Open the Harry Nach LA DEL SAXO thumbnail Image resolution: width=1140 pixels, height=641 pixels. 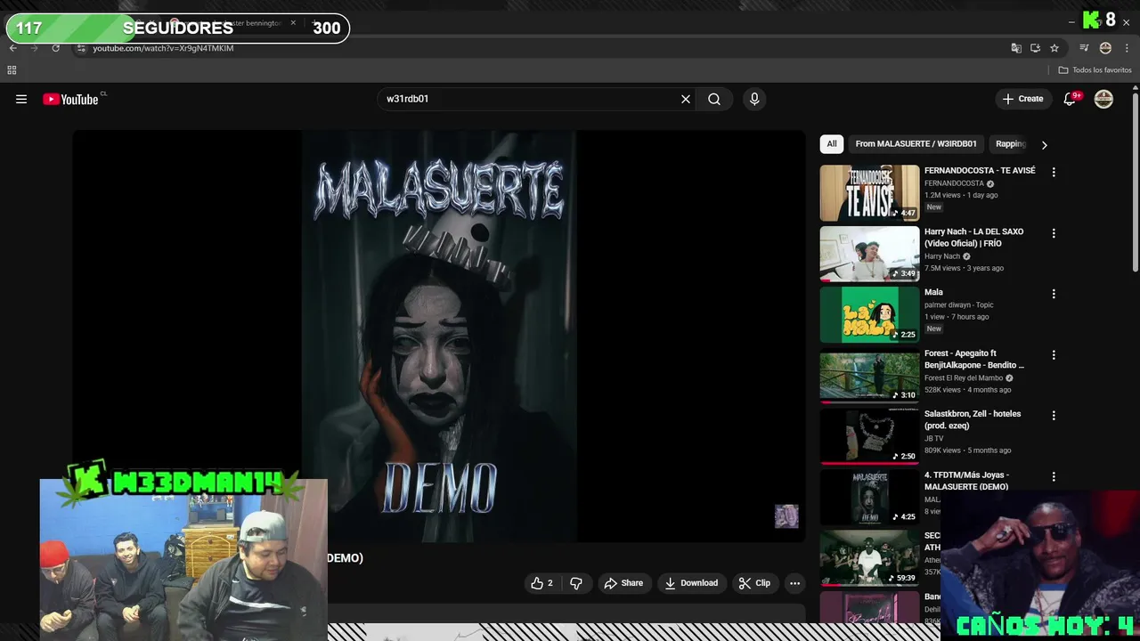coord(869,254)
